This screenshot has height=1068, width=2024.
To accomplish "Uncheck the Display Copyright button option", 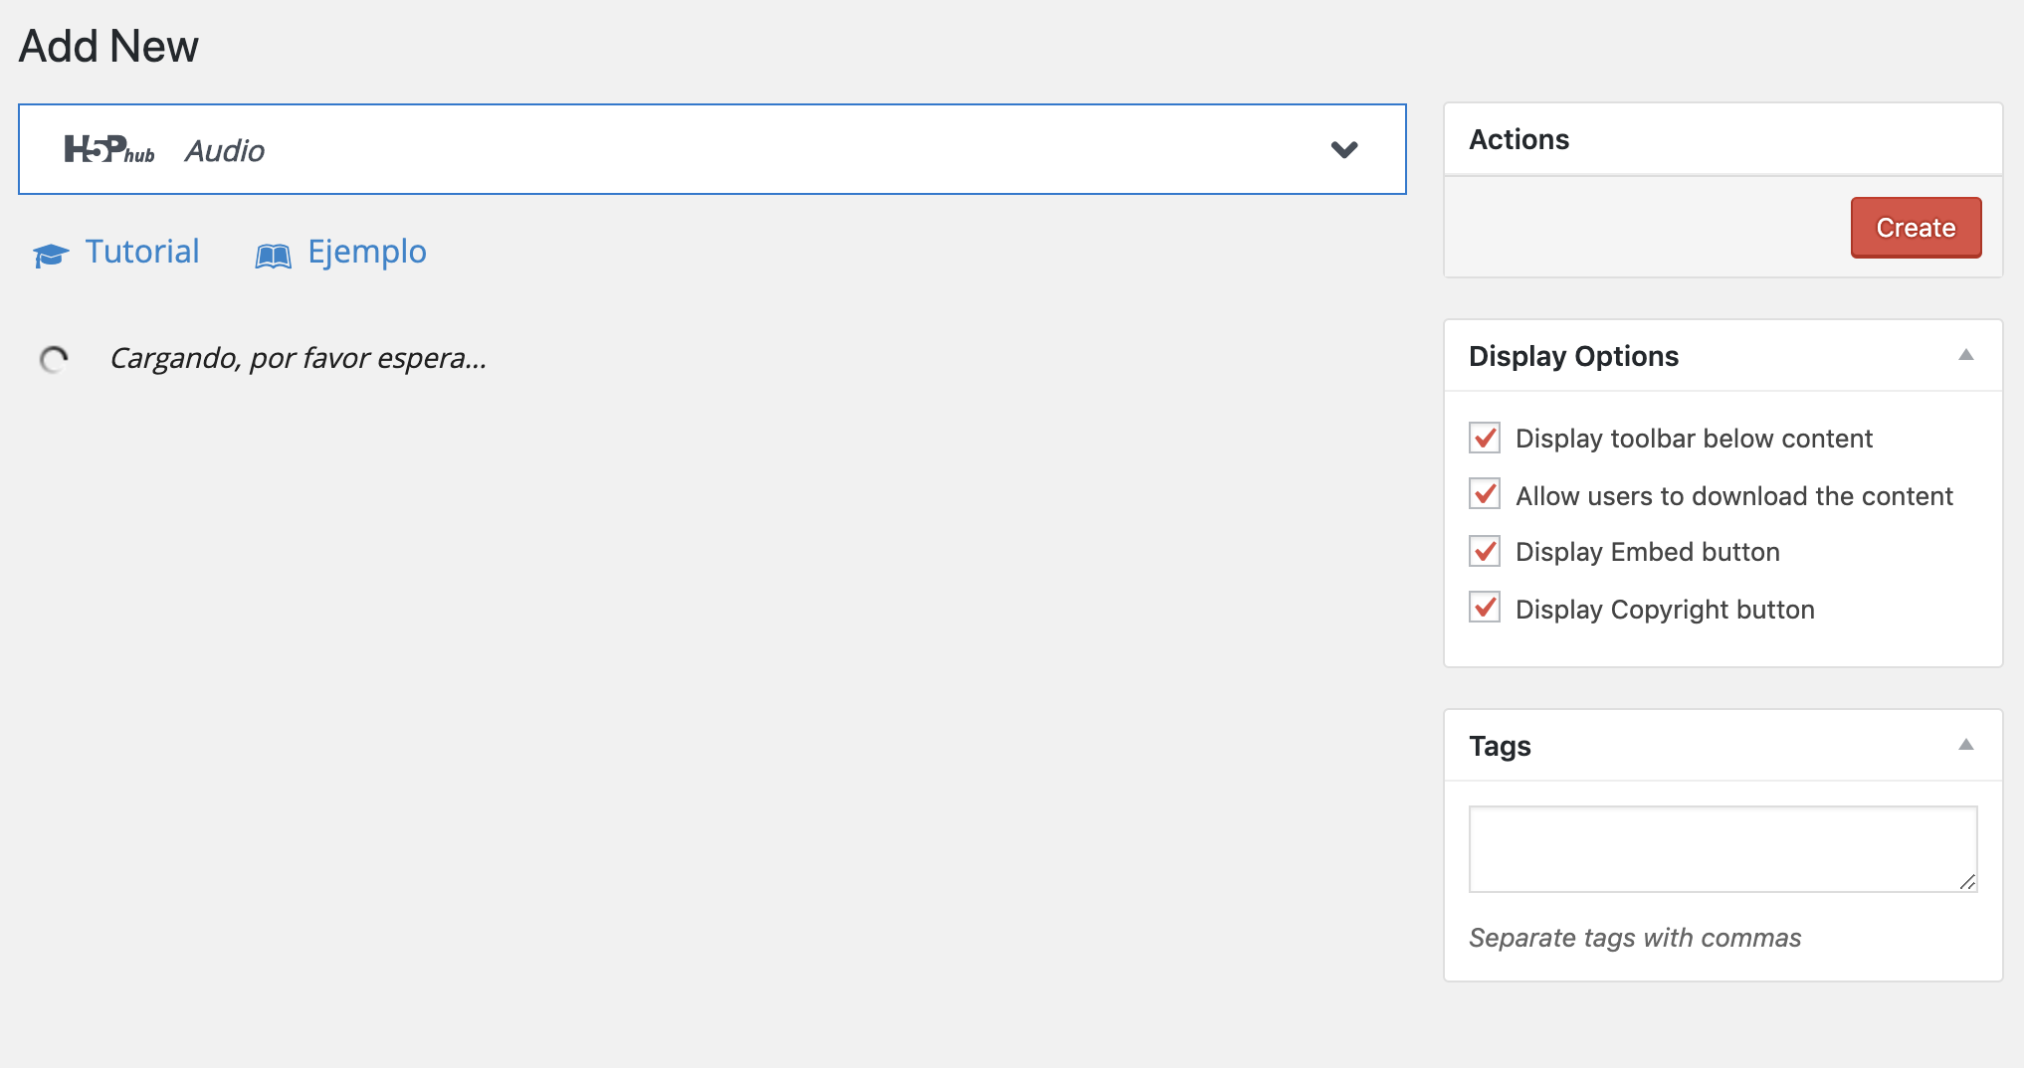I will [1485, 608].
